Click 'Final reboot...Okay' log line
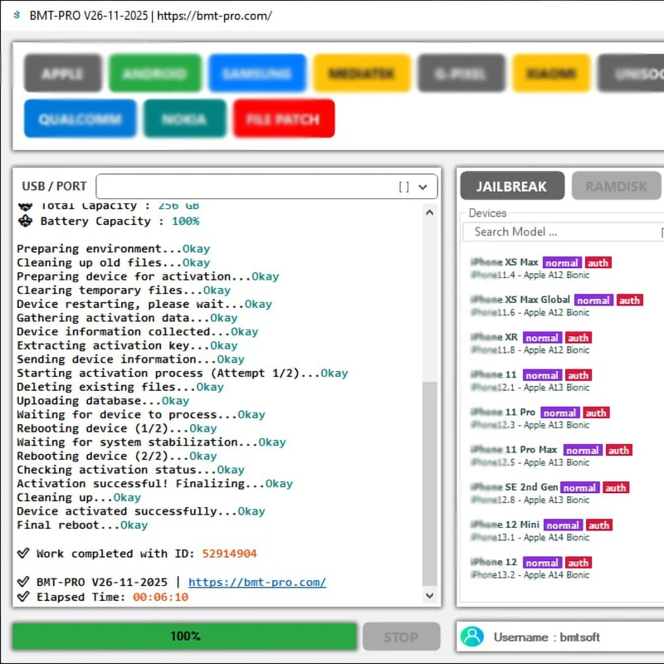 pos(82,525)
